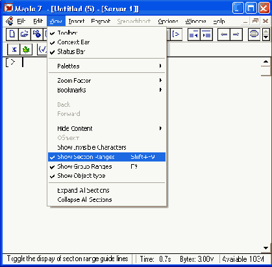Click the STOP sign toolbar icon
Screen dimensions: 272x267
point(254,35)
